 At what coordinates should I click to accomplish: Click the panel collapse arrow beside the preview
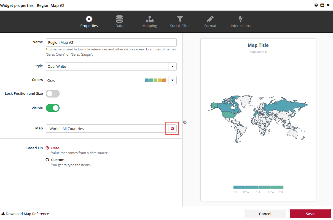coord(185,122)
